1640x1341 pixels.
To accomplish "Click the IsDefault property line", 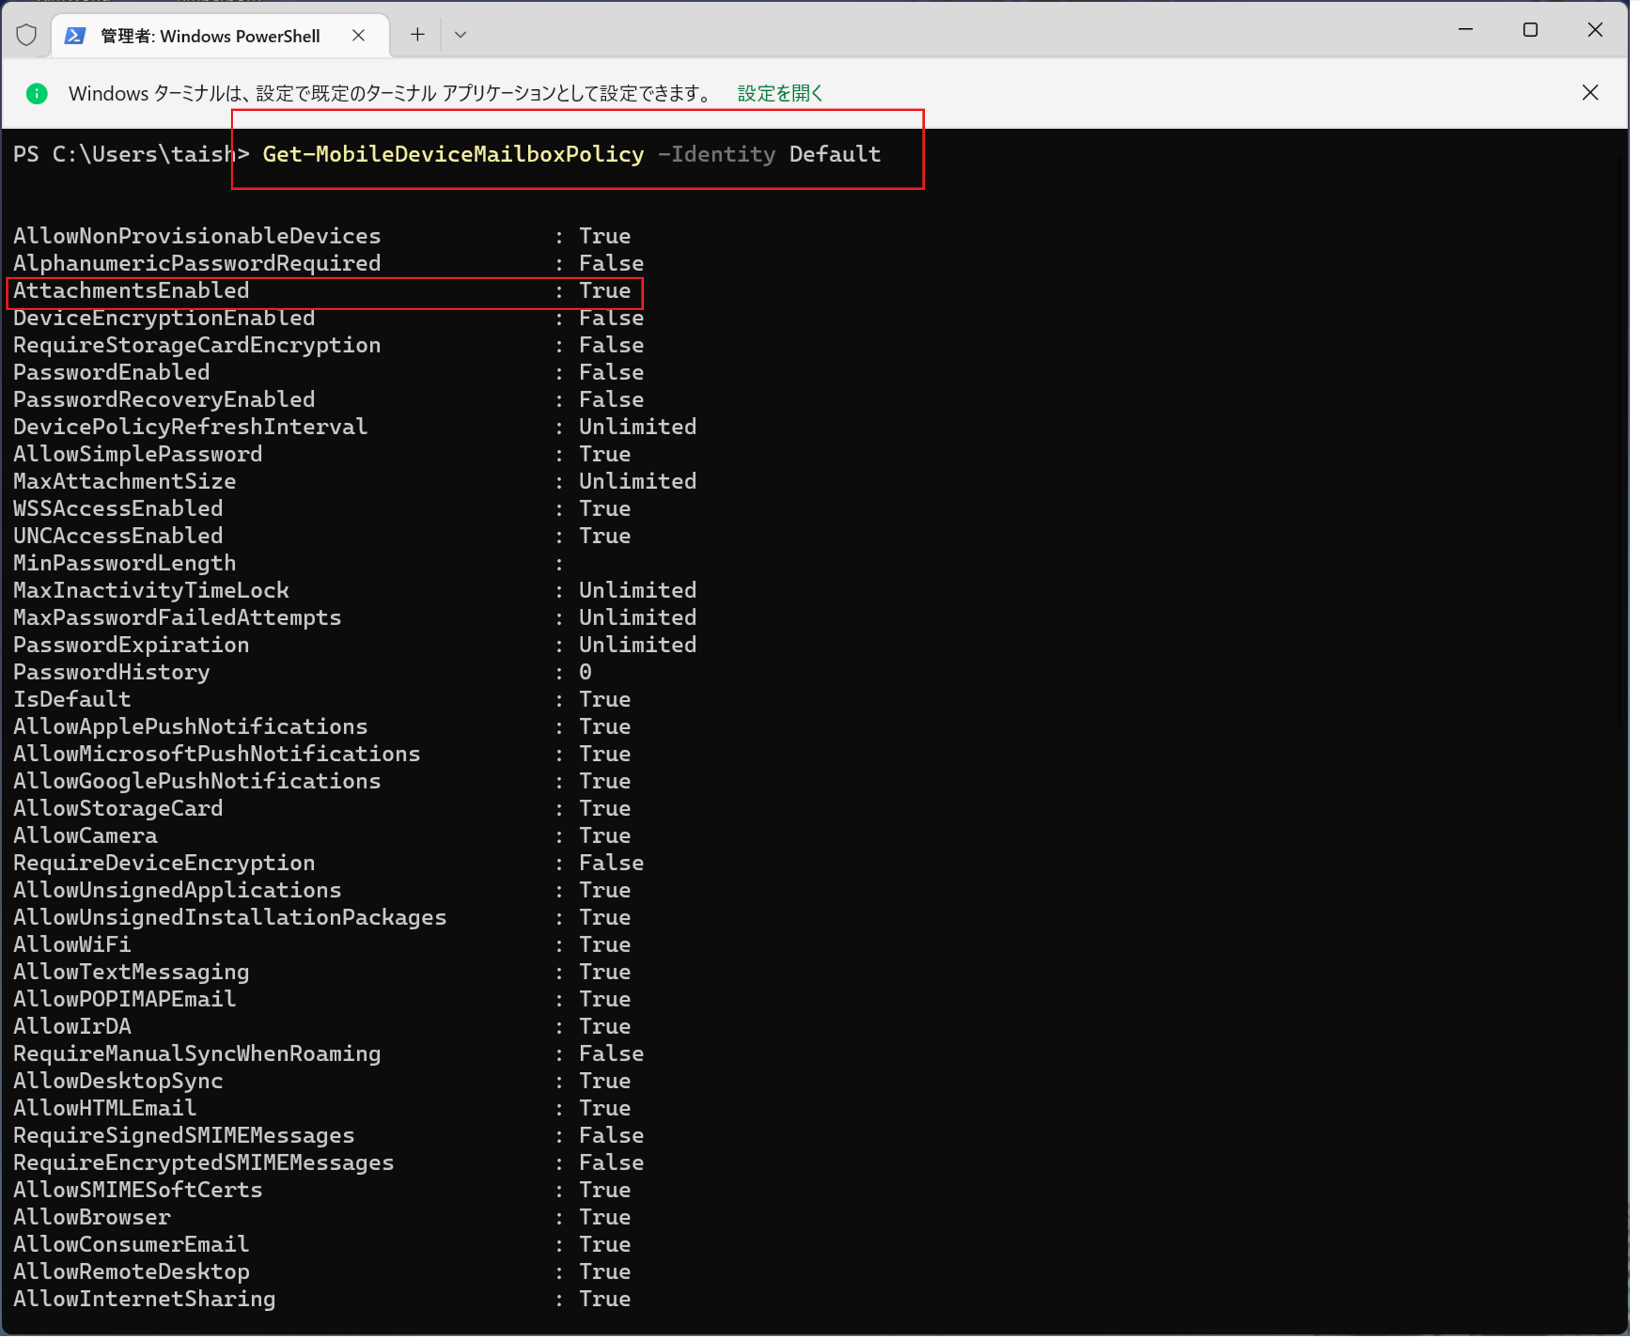I will coord(322,701).
